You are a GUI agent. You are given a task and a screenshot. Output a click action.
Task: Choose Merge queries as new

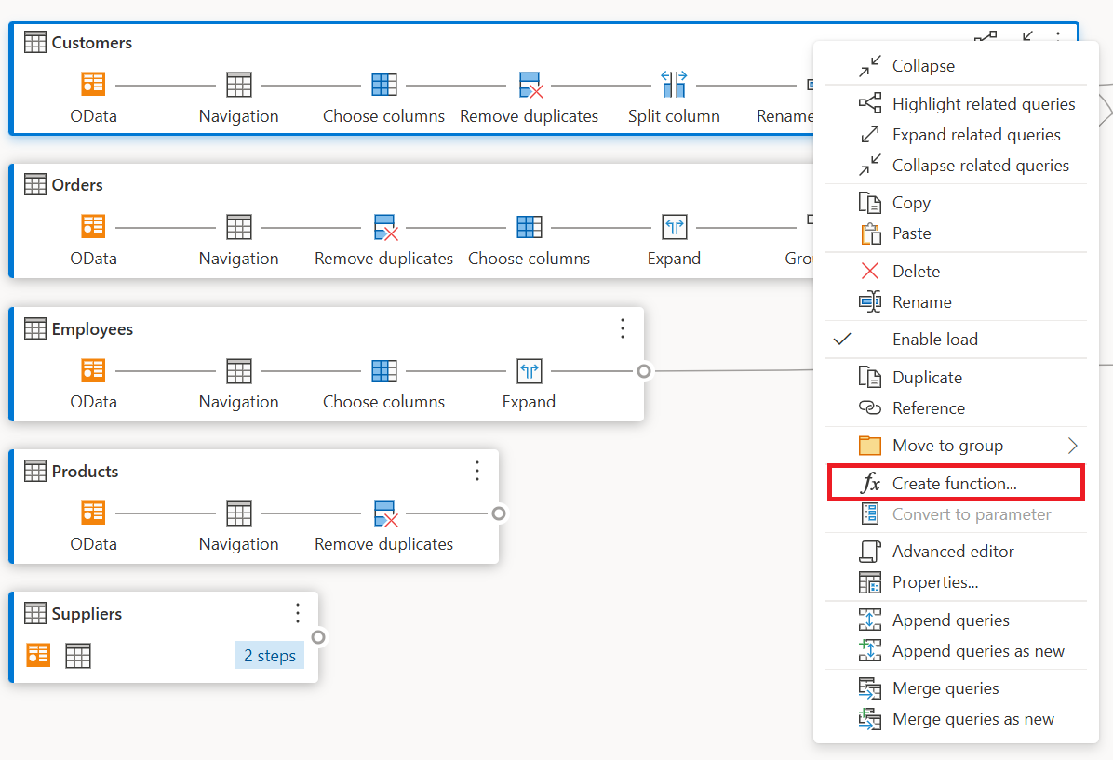[956, 719]
